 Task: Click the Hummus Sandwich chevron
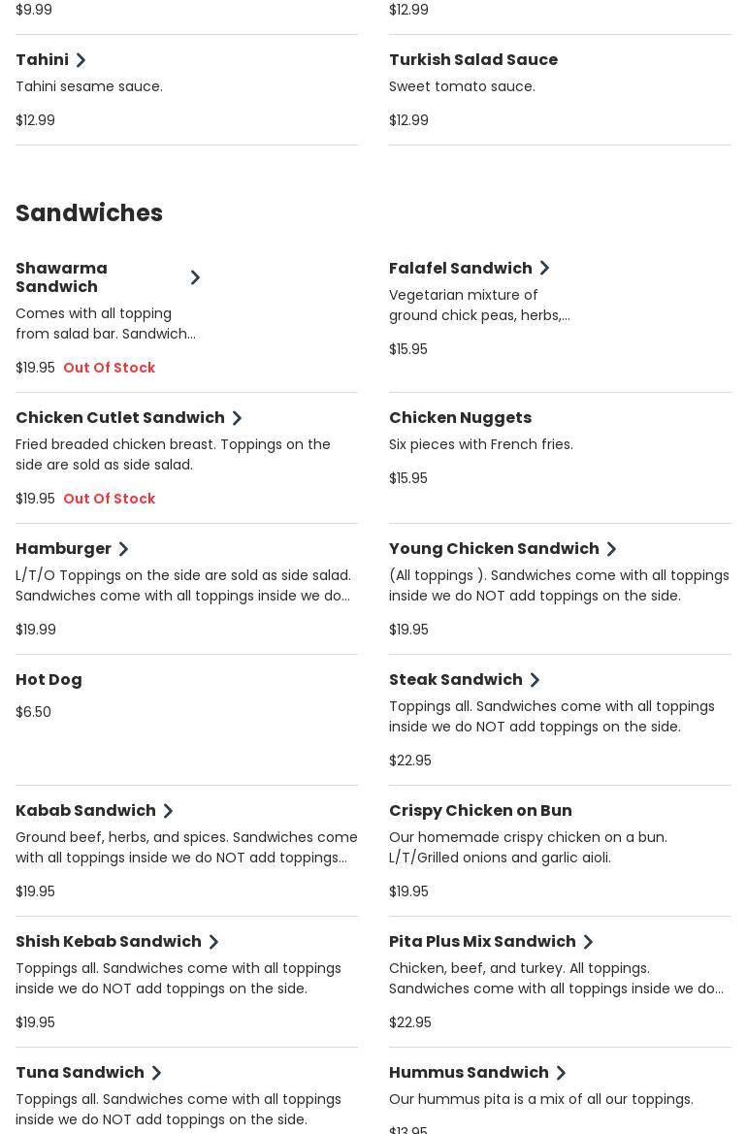(x=561, y=1073)
